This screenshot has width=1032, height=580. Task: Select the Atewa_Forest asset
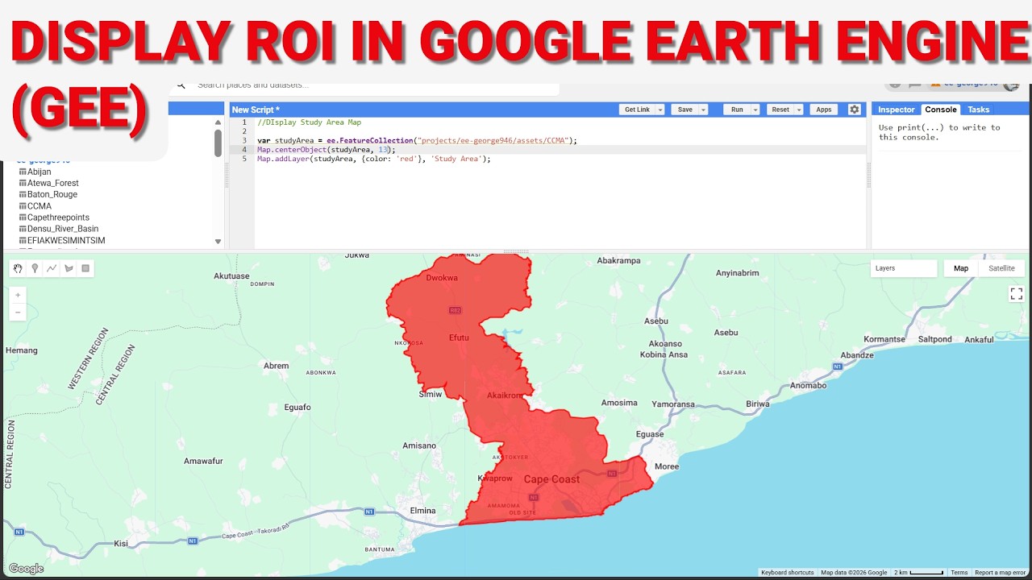coord(53,183)
